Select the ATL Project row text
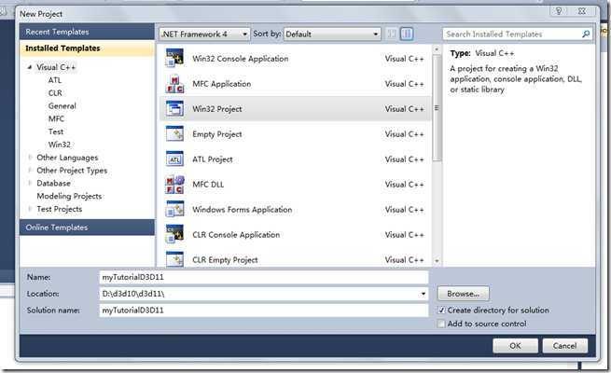The height and width of the screenshot is (373, 611). (213, 159)
